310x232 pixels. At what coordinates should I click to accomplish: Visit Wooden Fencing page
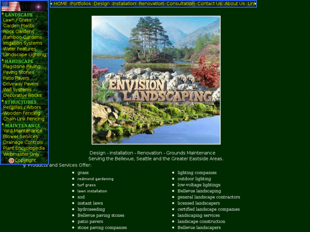(x=22, y=113)
